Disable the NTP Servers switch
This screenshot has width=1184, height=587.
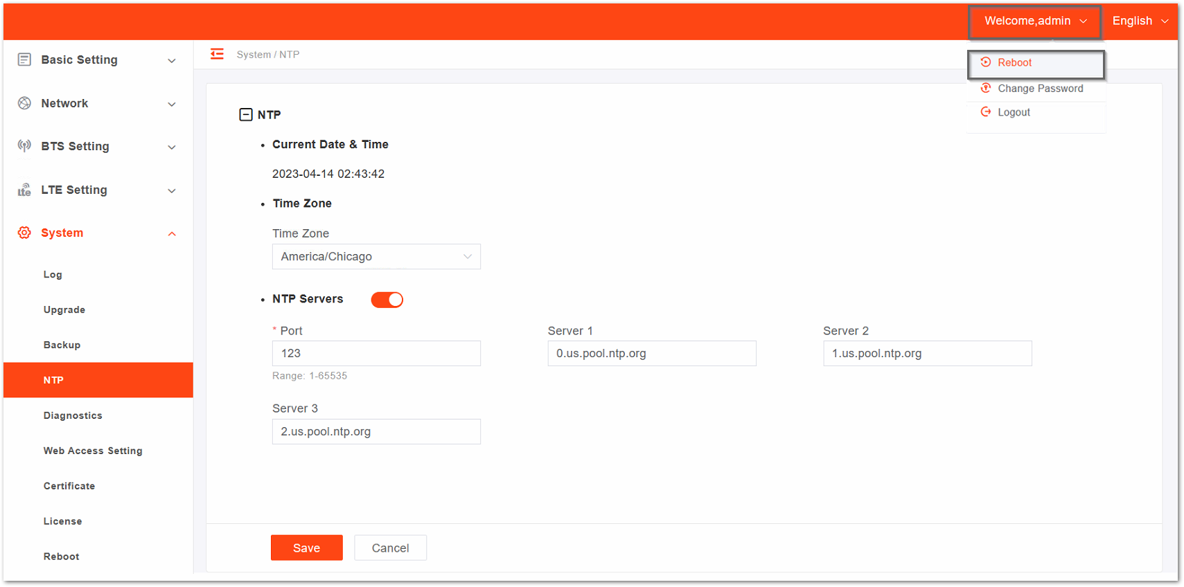[387, 300]
